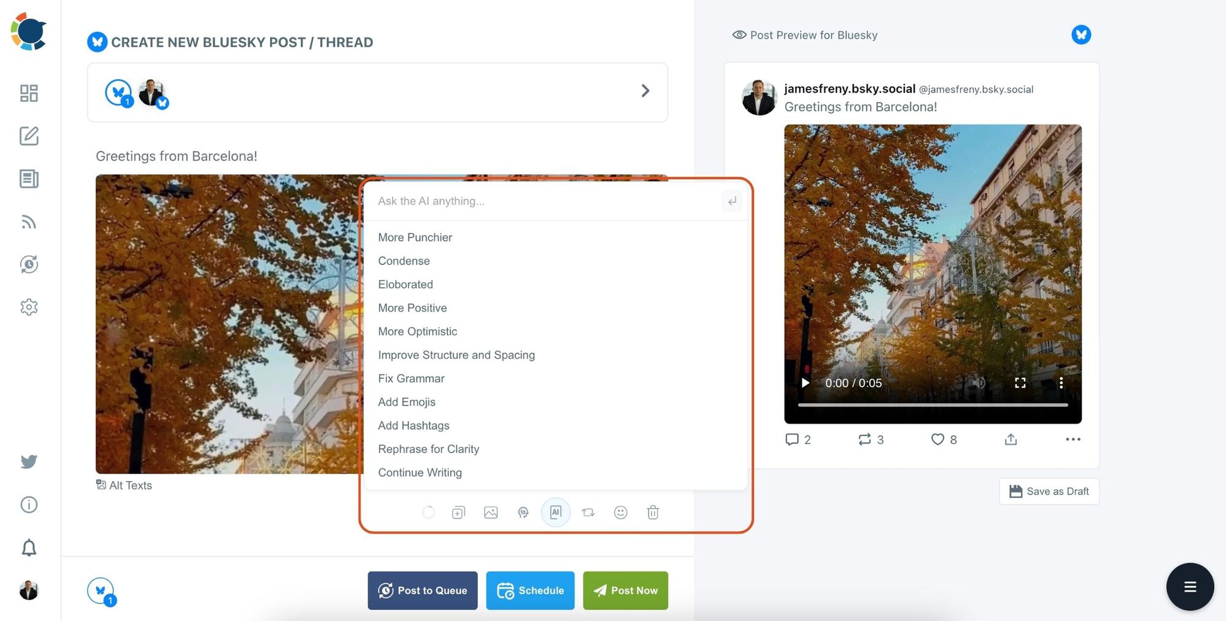
Task: Click the image upload icon in the toolbar
Action: (x=491, y=512)
